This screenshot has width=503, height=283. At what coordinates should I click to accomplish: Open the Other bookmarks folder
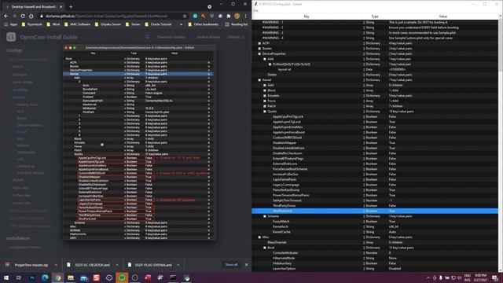tap(203, 24)
